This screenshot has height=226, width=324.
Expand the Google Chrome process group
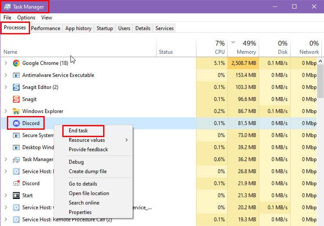tap(6, 63)
